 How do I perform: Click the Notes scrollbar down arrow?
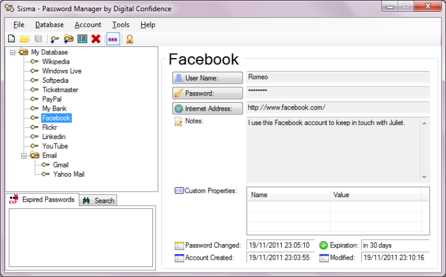(x=424, y=177)
